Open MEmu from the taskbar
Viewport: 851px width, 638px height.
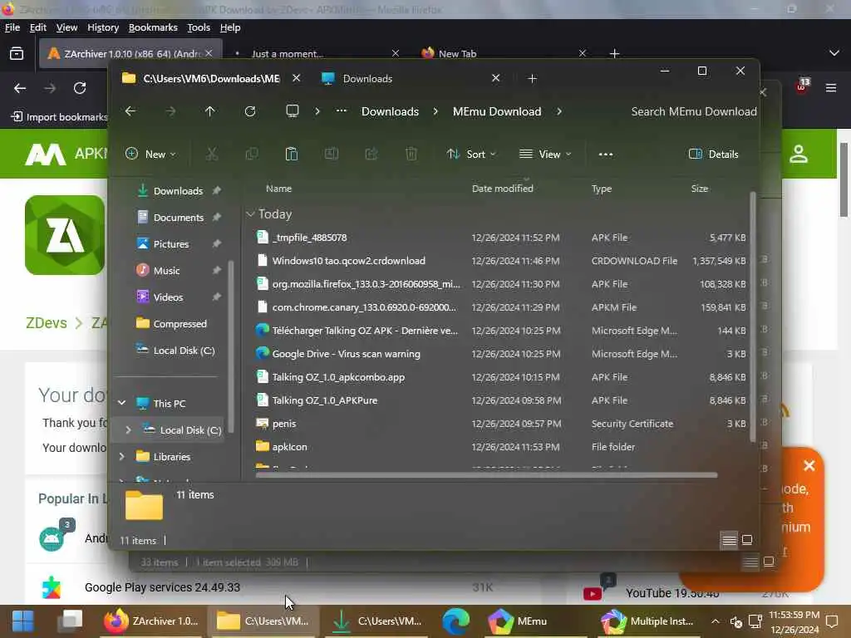(519, 621)
